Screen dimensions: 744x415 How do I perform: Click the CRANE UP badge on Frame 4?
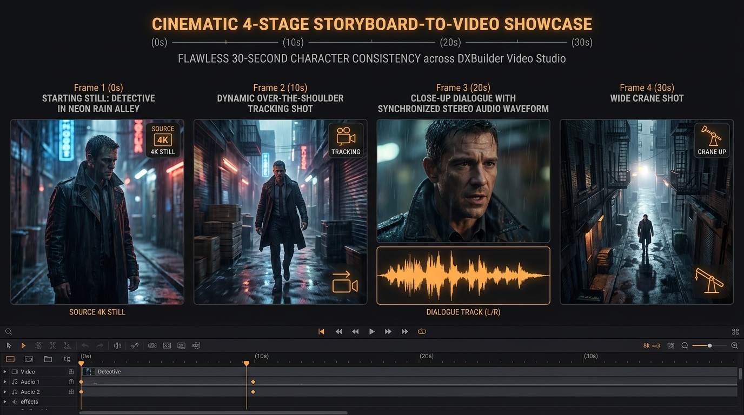pyautogui.click(x=712, y=140)
